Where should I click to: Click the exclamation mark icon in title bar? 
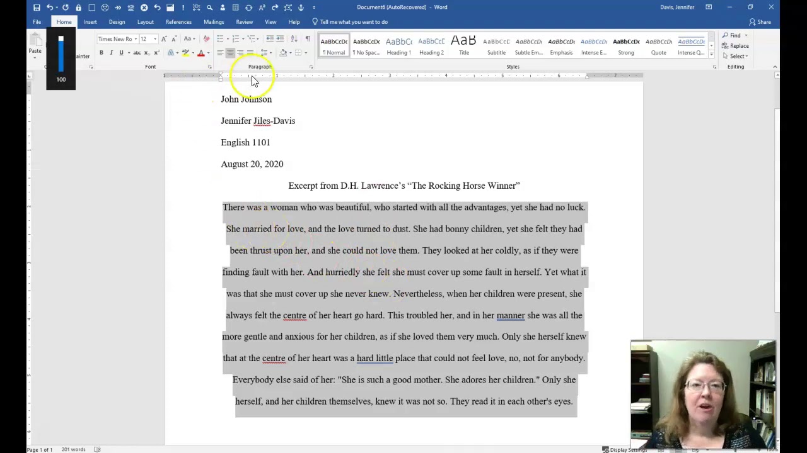[x=183, y=8]
